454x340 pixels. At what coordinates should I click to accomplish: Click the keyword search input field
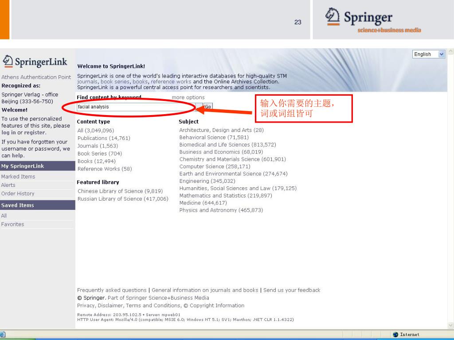(x=136, y=107)
